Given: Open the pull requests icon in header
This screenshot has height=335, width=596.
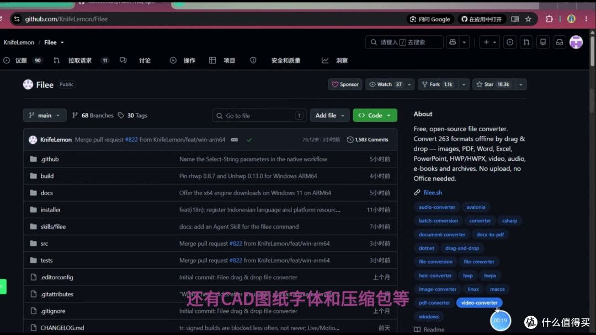Looking at the screenshot, I should 526,42.
